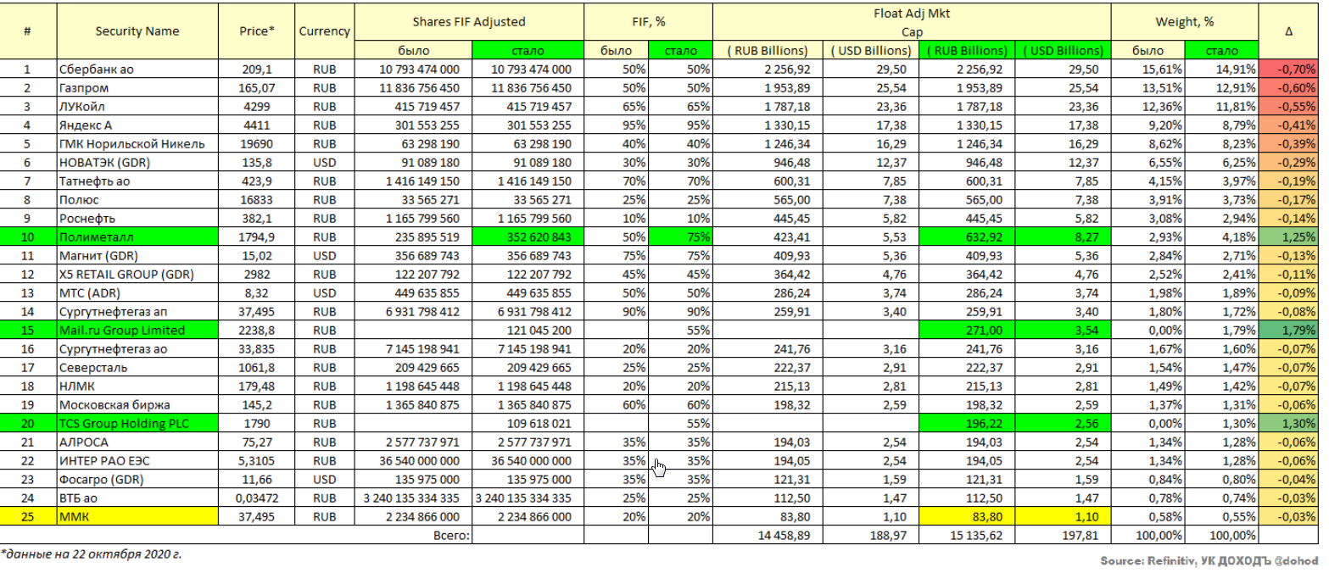This screenshot has width=1329, height=584.
Task: Select Mail.ru Group Limited cell
Action: tap(137, 330)
